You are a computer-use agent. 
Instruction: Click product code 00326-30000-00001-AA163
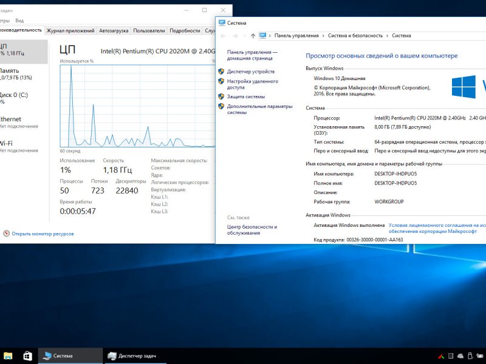click(x=374, y=240)
